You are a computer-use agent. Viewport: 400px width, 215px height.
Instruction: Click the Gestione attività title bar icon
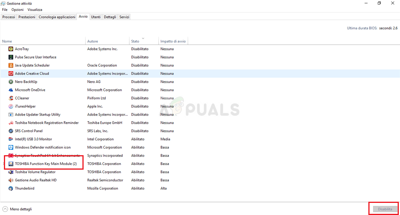[3, 3]
